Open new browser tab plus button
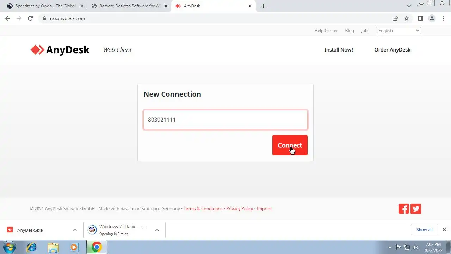 (x=263, y=6)
